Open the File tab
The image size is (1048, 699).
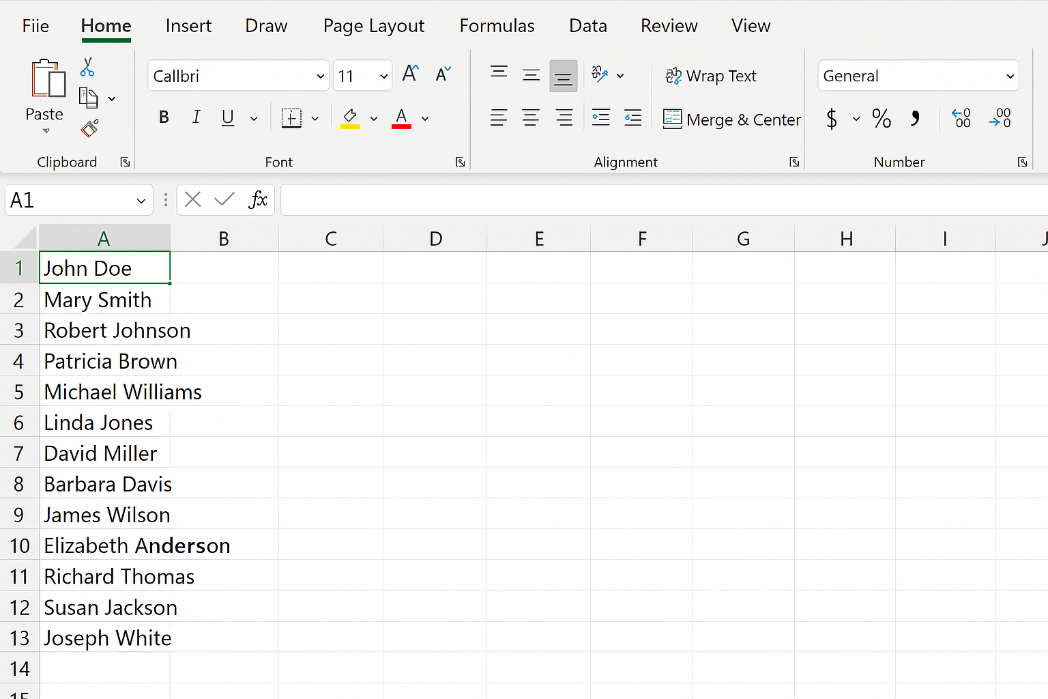[35, 26]
